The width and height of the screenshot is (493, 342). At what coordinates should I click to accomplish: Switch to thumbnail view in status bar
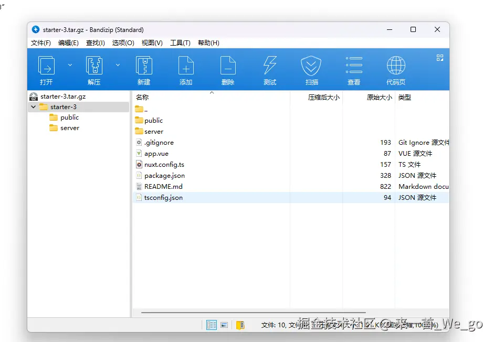pos(224,325)
